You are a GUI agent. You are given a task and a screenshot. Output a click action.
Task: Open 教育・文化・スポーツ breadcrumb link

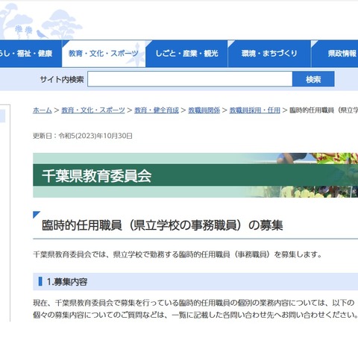pyautogui.click(x=93, y=110)
